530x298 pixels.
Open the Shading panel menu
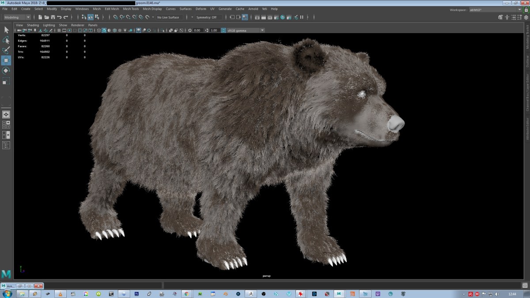[33, 25]
